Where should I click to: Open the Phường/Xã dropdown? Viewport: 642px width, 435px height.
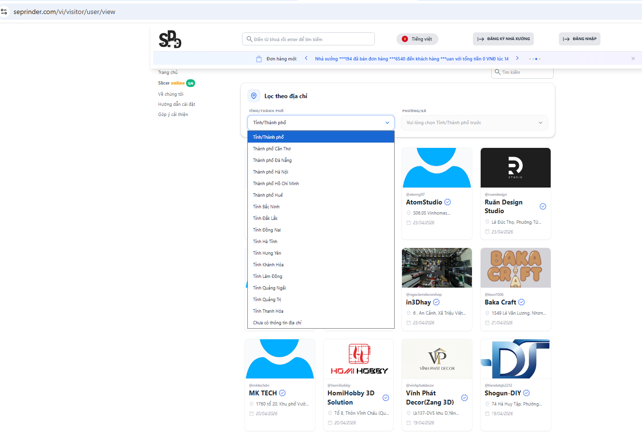tap(474, 123)
